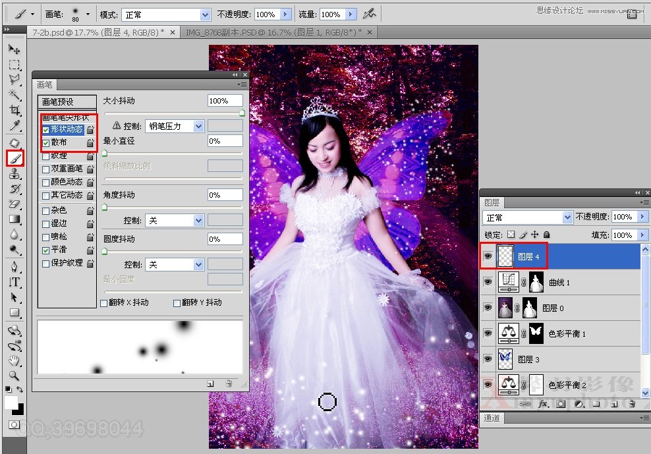
Task: Click the delete layer trash icon
Action: pyautogui.click(x=632, y=403)
